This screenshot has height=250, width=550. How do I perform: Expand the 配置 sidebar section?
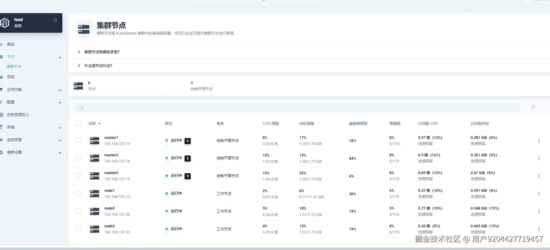tap(60, 103)
